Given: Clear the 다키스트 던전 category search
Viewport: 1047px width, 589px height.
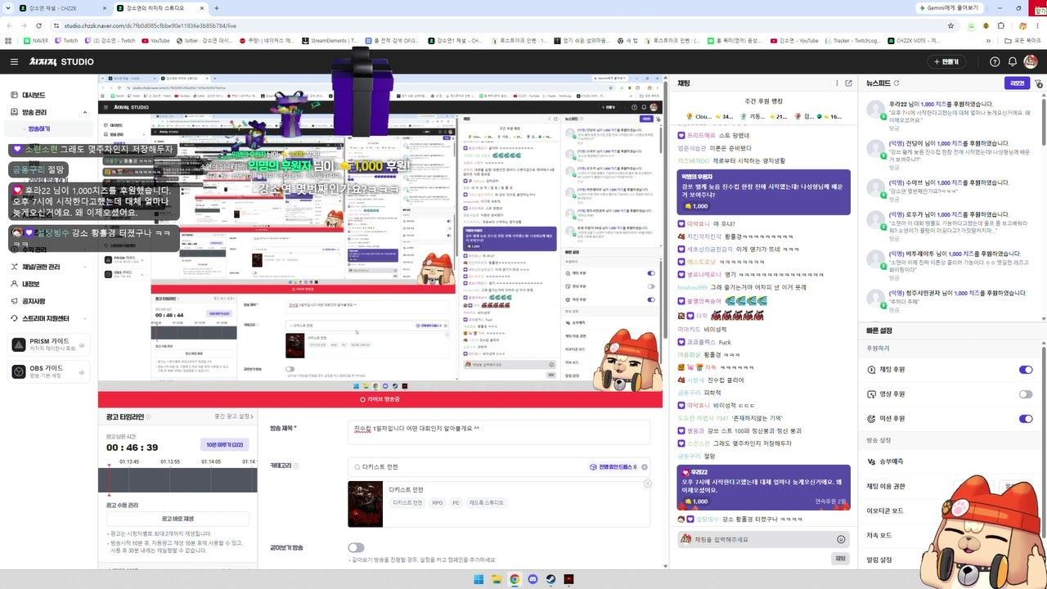Looking at the screenshot, I should point(645,467).
